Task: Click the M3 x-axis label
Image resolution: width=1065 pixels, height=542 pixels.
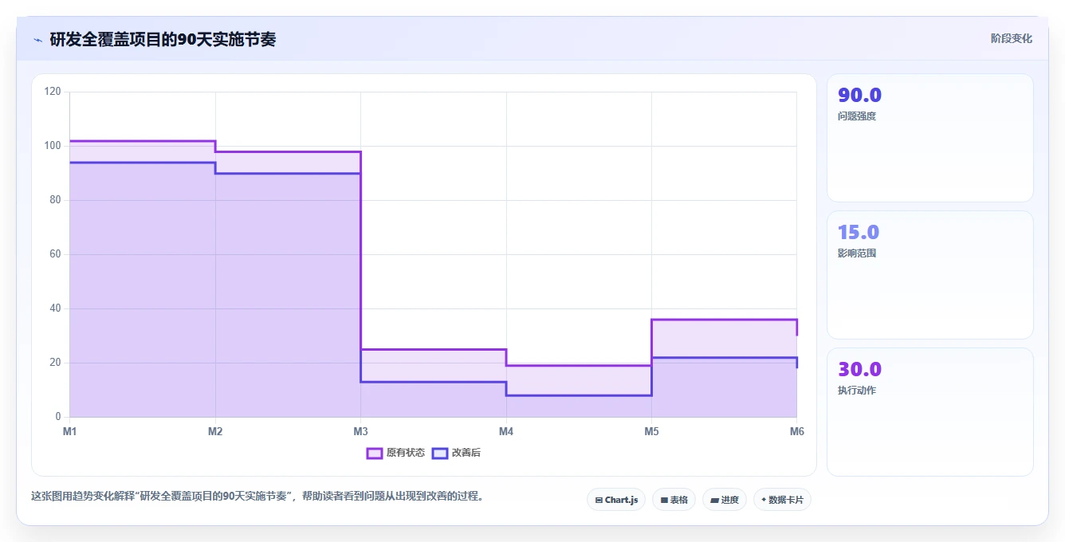Action: tap(360, 431)
